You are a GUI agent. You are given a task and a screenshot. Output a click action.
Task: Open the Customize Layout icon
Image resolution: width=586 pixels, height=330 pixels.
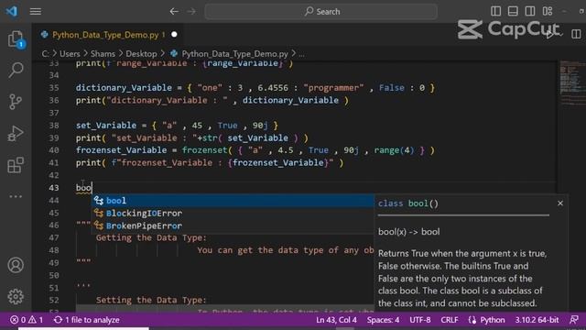pyautogui.click(x=548, y=11)
